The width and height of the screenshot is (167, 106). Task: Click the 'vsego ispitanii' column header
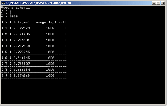50,22
